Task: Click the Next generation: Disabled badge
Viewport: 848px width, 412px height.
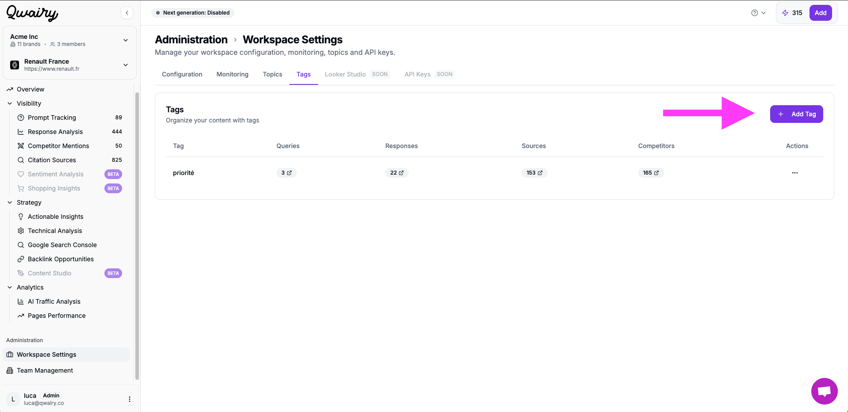Action: (193, 13)
